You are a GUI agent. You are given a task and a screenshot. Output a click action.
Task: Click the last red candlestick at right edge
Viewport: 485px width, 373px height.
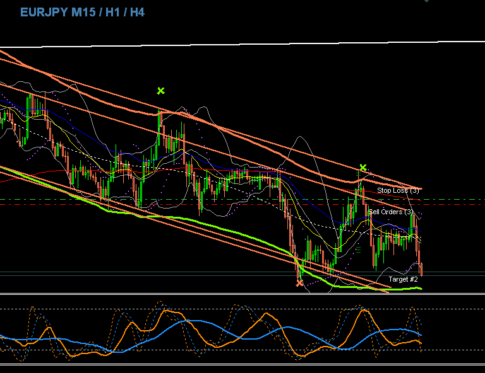click(421, 268)
